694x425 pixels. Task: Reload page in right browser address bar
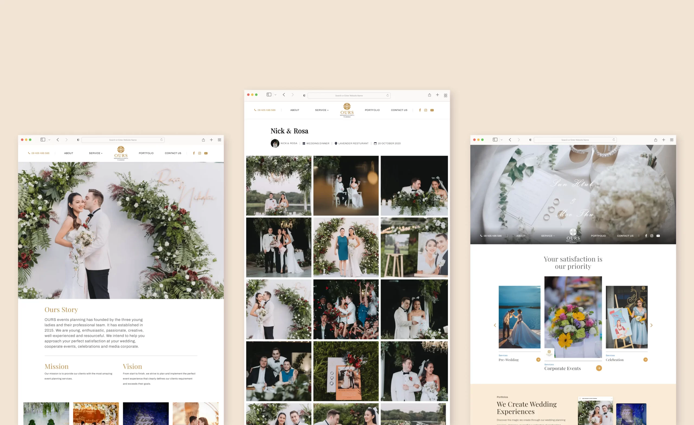click(x=614, y=140)
